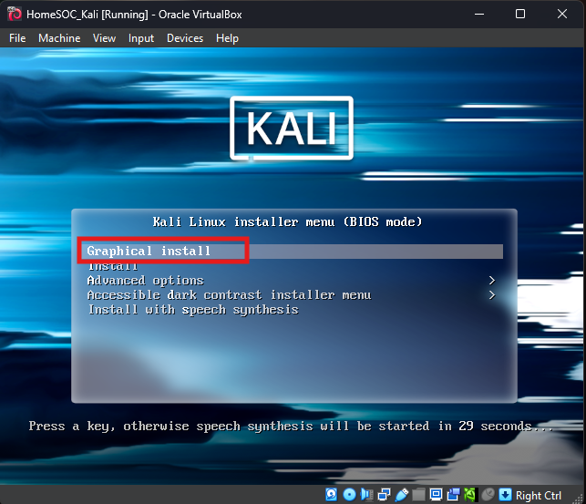The width and height of the screenshot is (586, 504).
Task: Open the Help menu
Action: (227, 38)
